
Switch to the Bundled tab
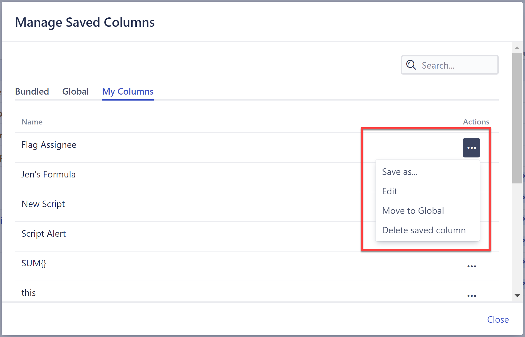pos(32,91)
